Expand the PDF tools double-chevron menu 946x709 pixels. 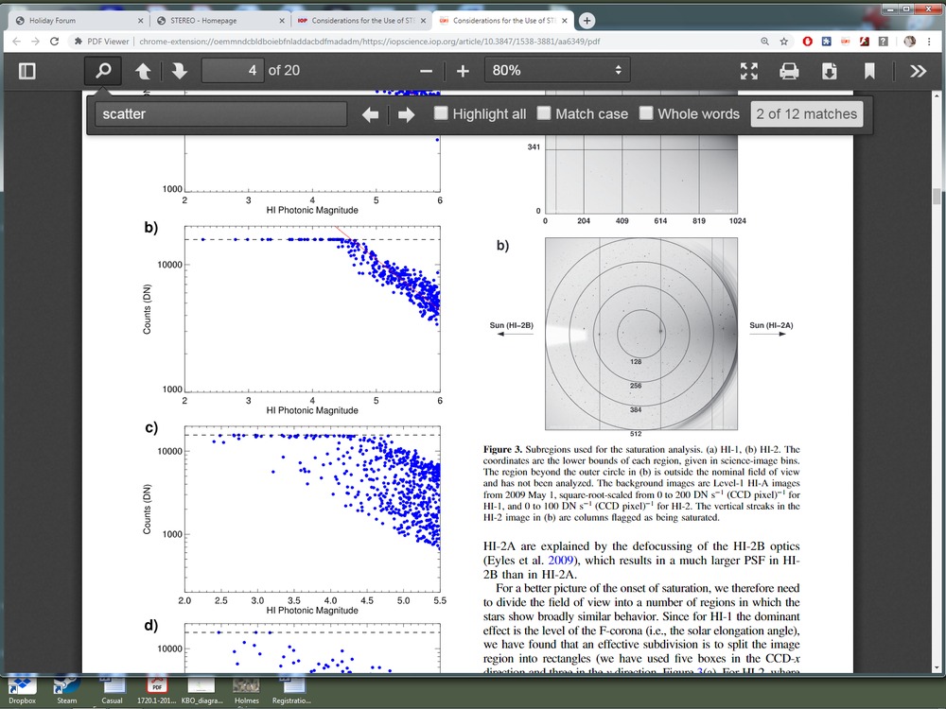(918, 71)
